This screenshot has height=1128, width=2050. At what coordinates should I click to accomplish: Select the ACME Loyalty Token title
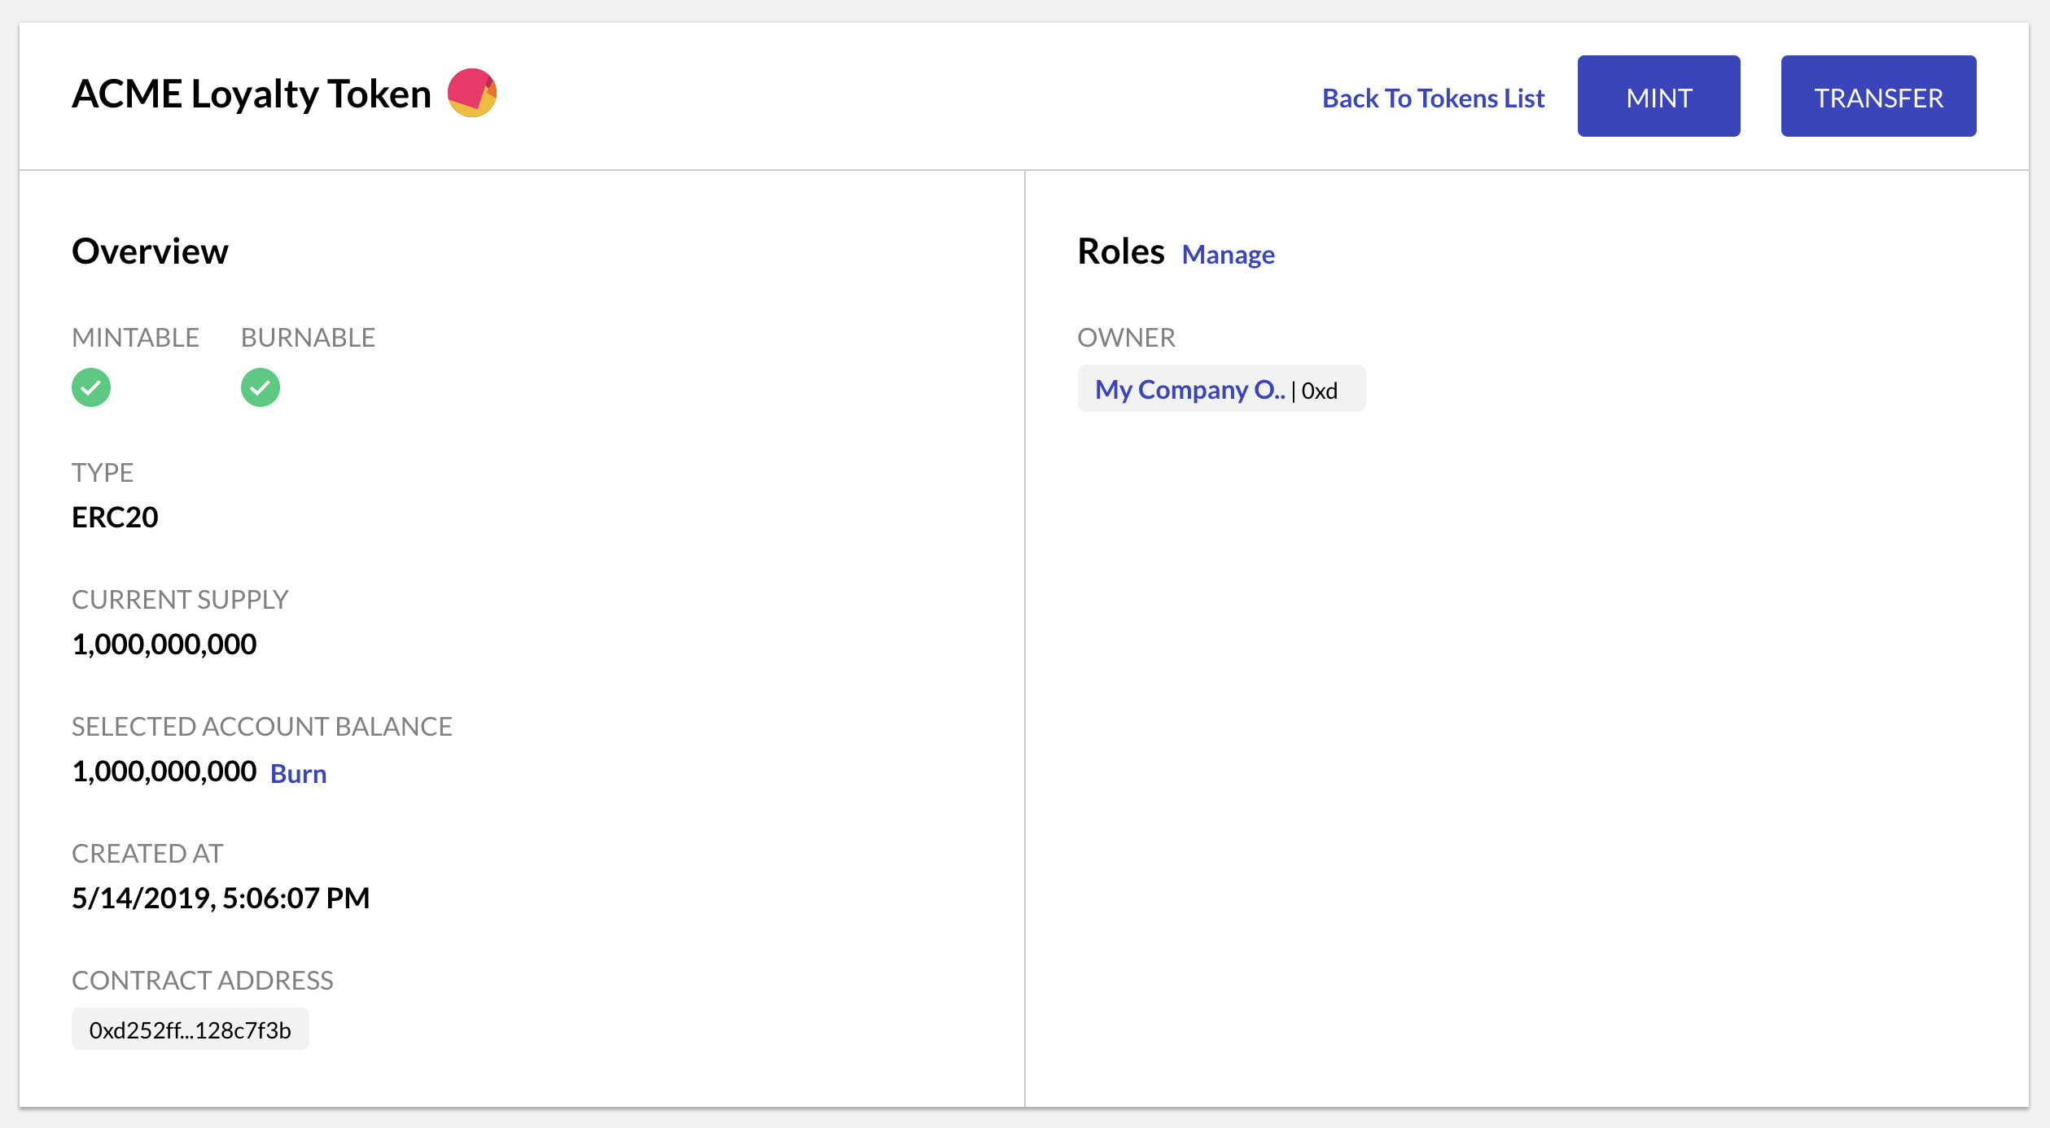252,94
